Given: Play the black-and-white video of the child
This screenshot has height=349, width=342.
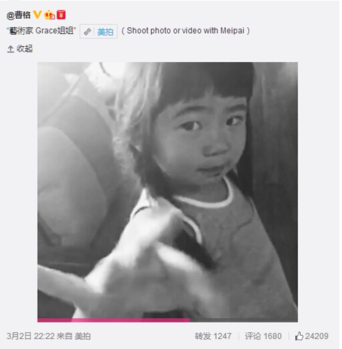Looking at the screenshot, I should tap(167, 191).
